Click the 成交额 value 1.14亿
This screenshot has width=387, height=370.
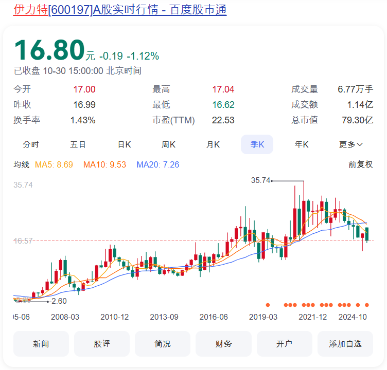coord(360,105)
